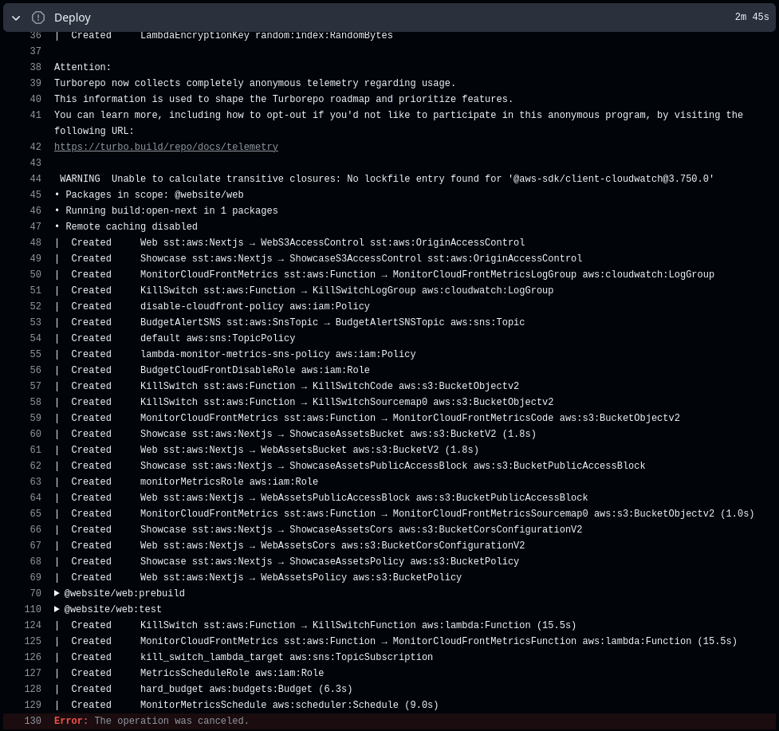The height and width of the screenshot is (731, 779).
Task: Collapse the Deploy step chevron
Action: tap(16, 18)
